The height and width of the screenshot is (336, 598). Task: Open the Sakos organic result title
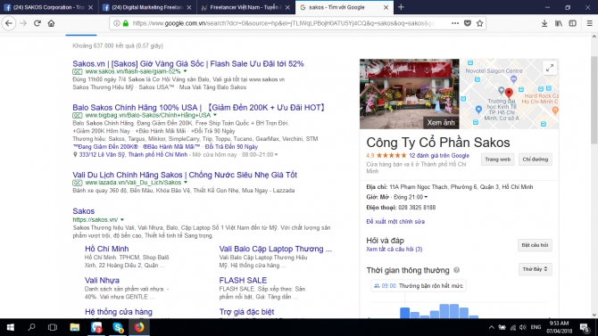pyautogui.click(x=84, y=211)
